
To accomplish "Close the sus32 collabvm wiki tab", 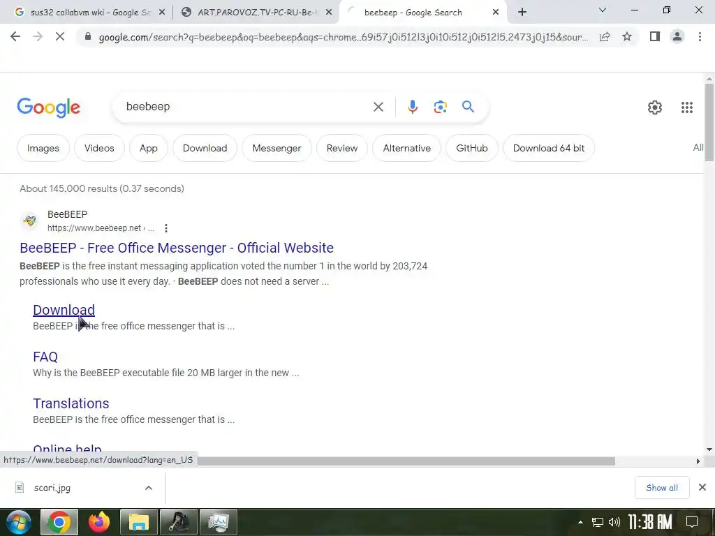I will click(x=162, y=13).
